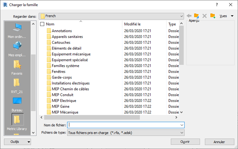The image size is (238, 149).
Task: Click the places sidebar vertical scrollbar thumb
Action: [33, 83]
